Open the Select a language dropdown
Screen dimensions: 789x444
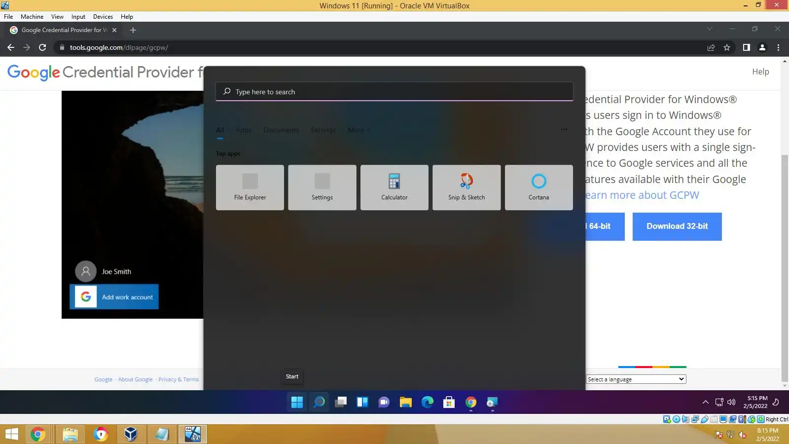coord(636,379)
